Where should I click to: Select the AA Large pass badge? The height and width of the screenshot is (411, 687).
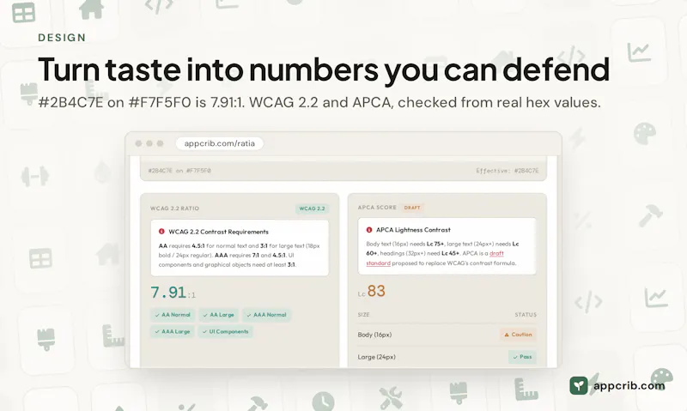[x=219, y=315]
